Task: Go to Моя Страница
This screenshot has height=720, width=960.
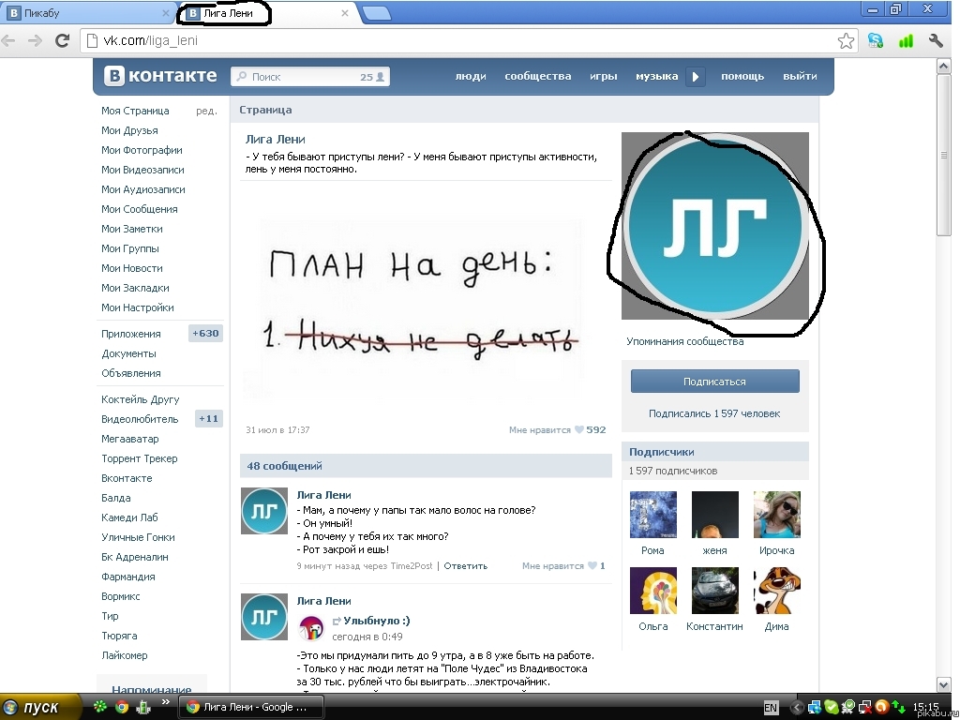Action: 135,111
